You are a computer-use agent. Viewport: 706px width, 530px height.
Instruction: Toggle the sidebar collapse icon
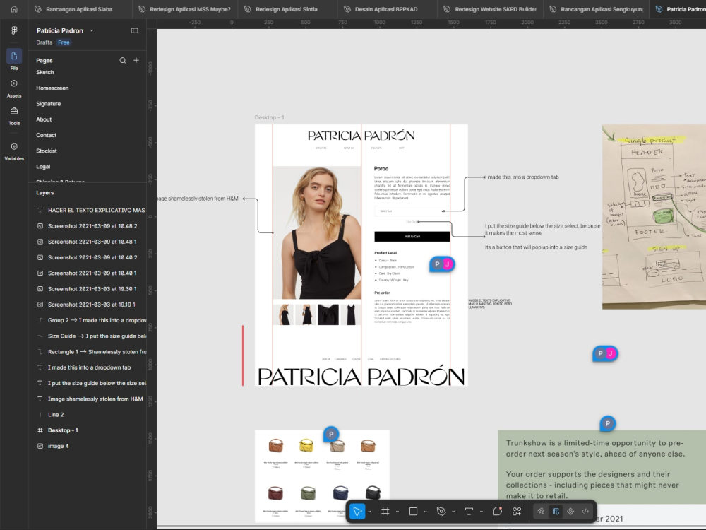pyautogui.click(x=134, y=30)
